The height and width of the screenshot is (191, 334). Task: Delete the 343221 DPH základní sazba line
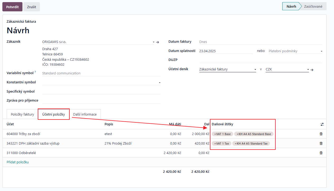(x=321, y=143)
